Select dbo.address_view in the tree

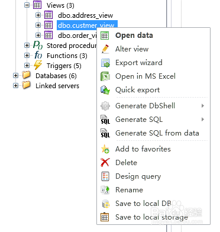85,15
